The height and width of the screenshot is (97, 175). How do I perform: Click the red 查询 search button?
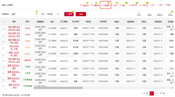[x=69, y=14]
